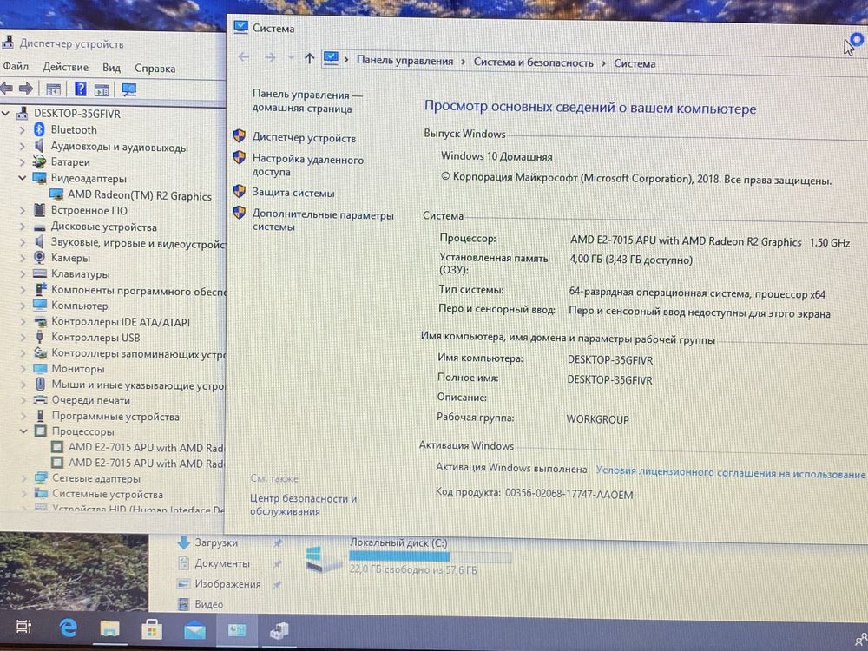Expand the Встроенное ПО node
Image resolution: width=868 pixels, height=651 pixels.
pos(23,210)
